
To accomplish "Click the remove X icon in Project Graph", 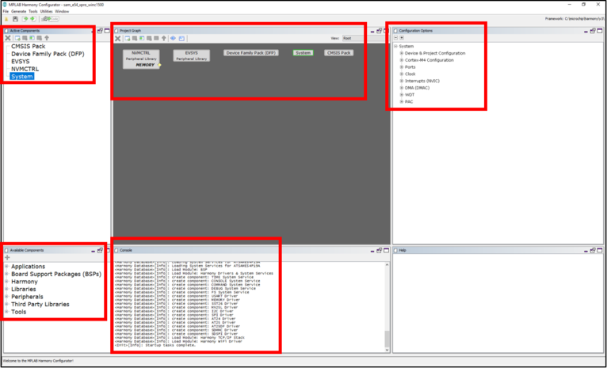I will [x=118, y=38].
